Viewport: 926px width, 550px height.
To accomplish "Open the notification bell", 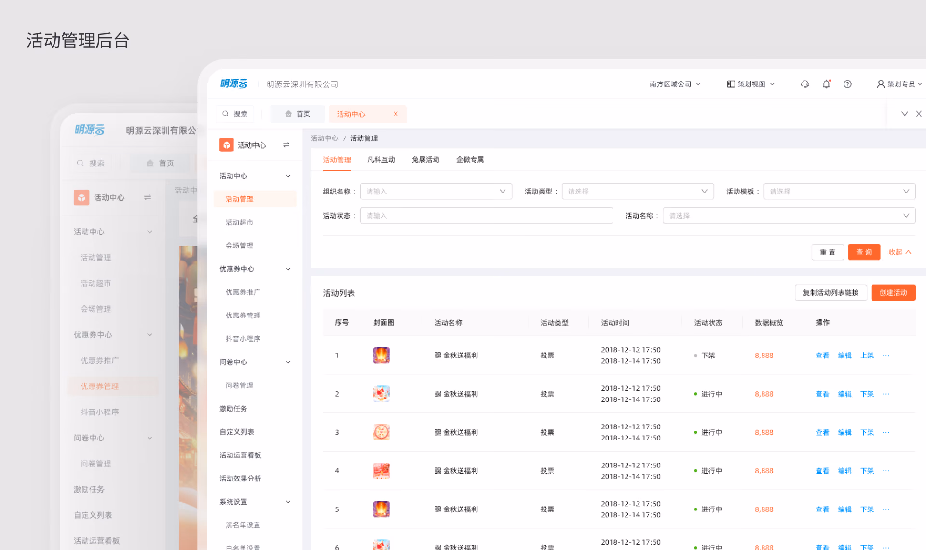I will 826,84.
